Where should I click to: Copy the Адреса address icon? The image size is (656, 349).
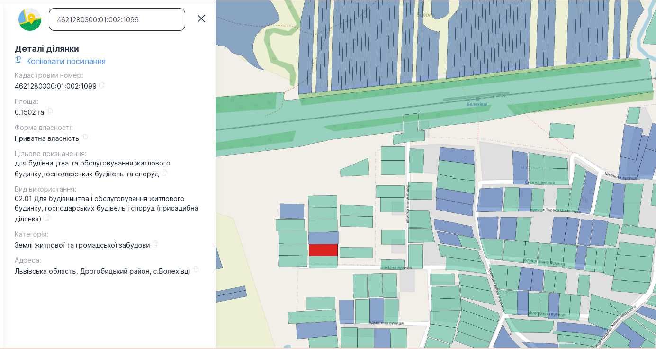[x=196, y=270]
